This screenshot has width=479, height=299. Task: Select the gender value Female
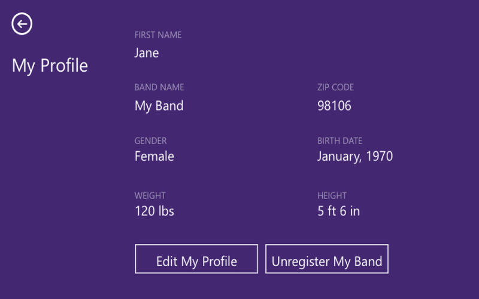(x=154, y=157)
